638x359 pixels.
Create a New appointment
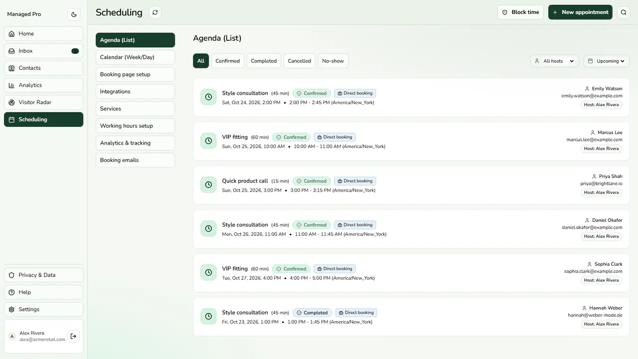(580, 12)
